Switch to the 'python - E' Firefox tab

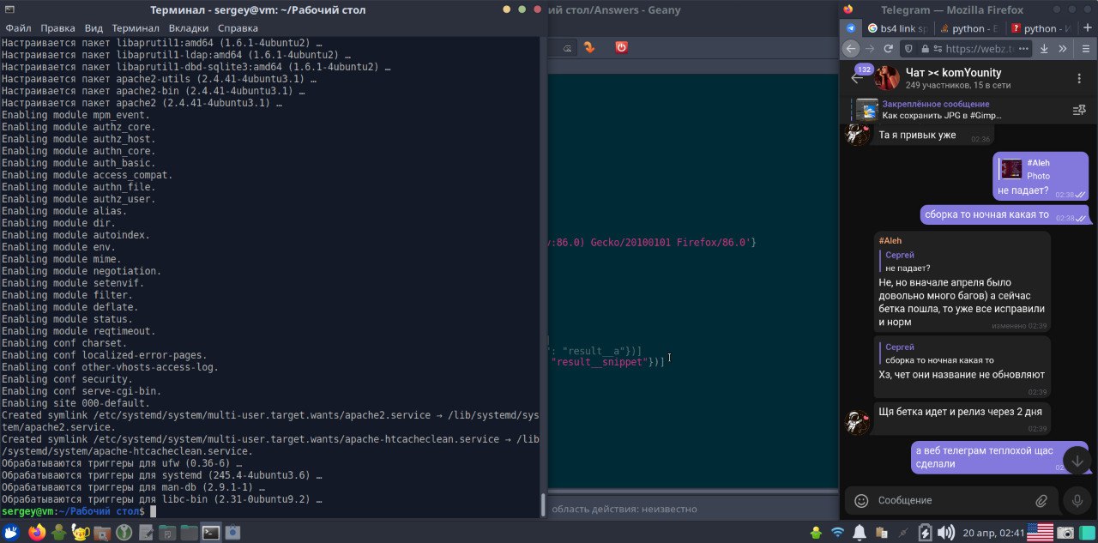coord(968,28)
